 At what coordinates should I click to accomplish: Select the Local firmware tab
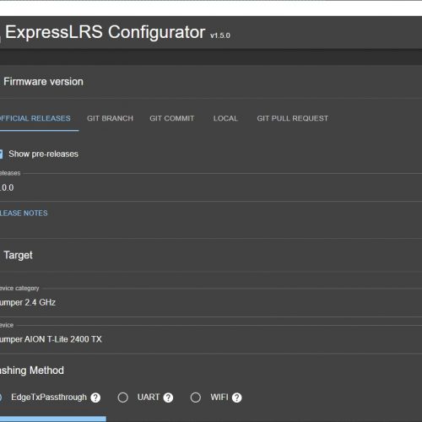coord(225,118)
